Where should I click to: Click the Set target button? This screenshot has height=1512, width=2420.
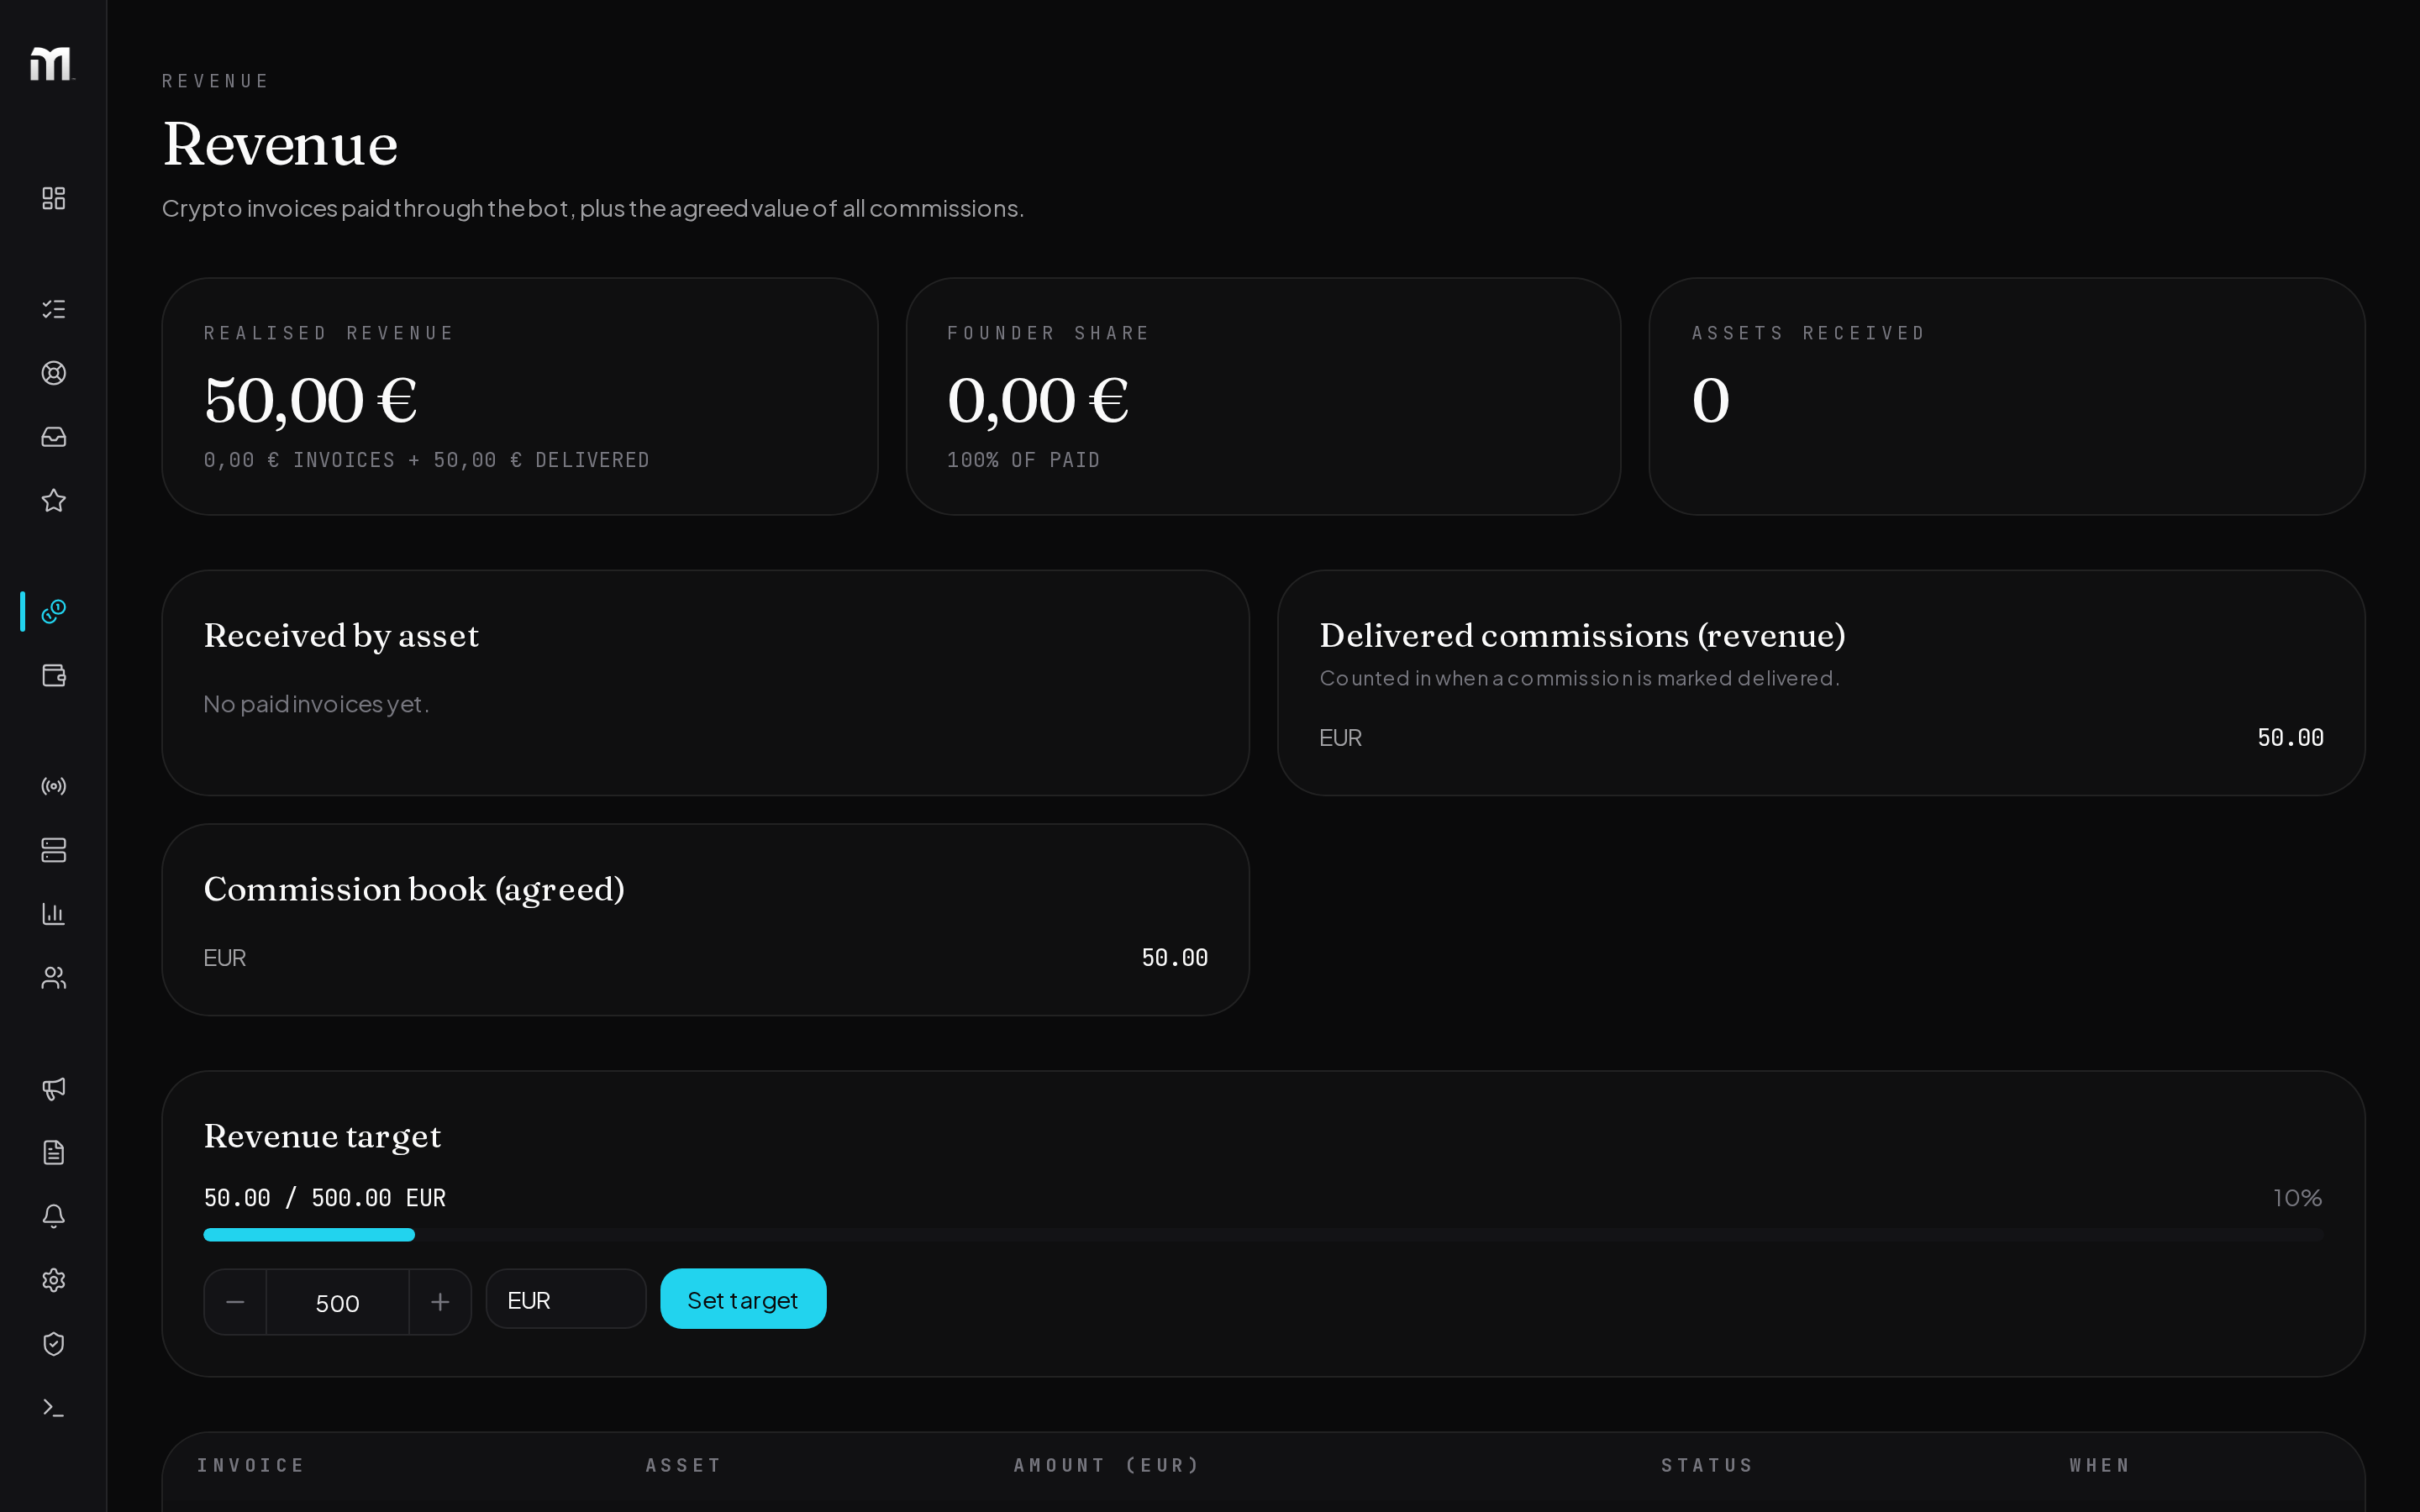point(743,1299)
